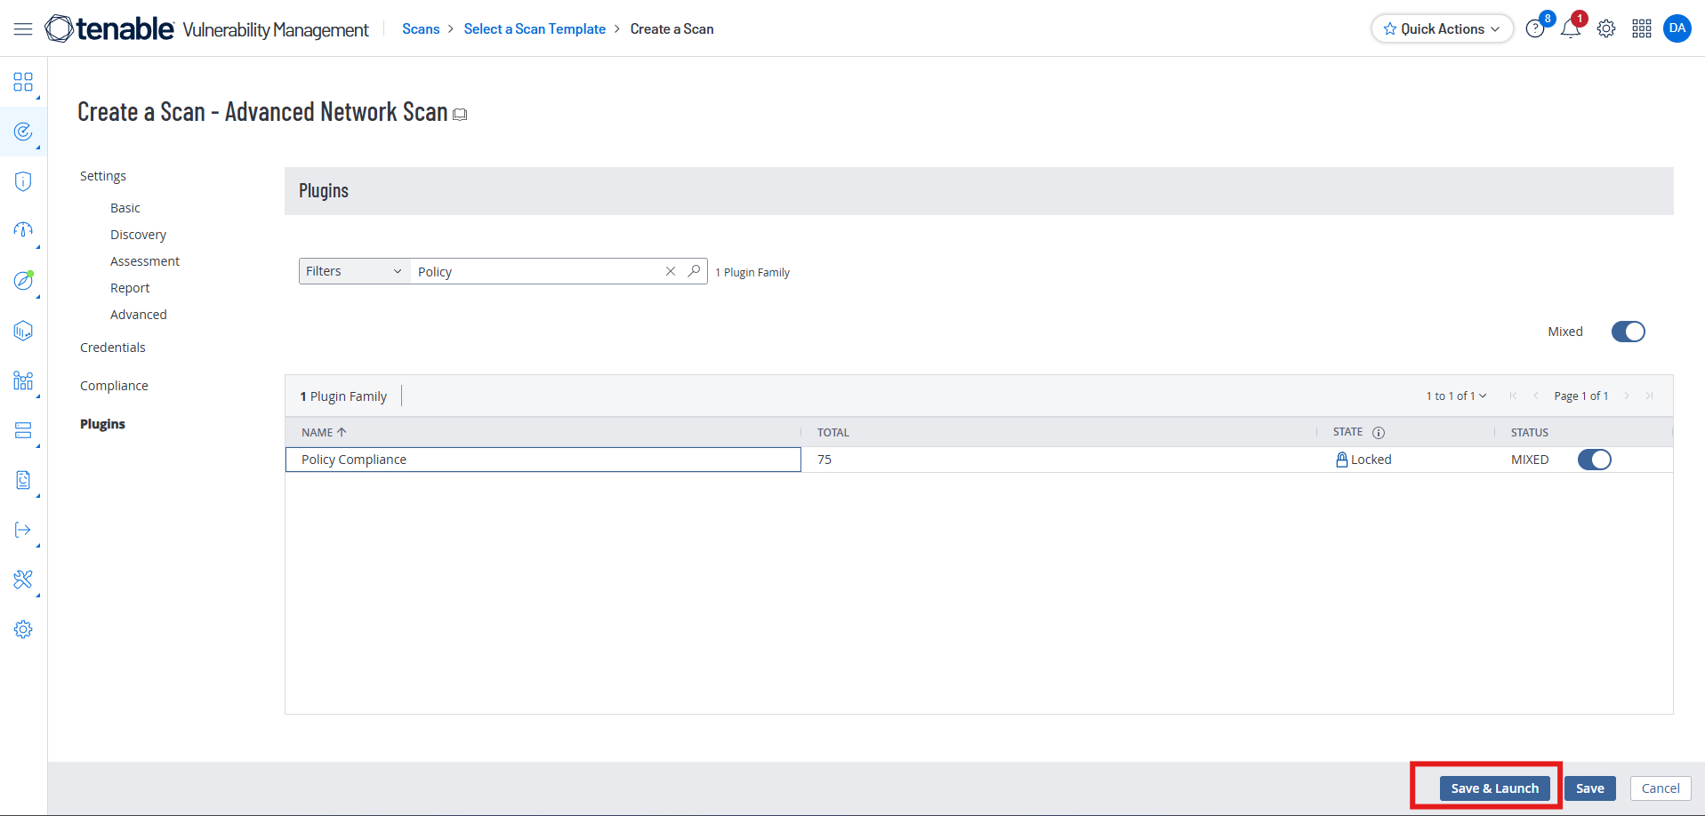Viewport: 1705px width, 816px height.
Task: Open the dashboards icon in left sidebar
Action: pyautogui.click(x=23, y=83)
